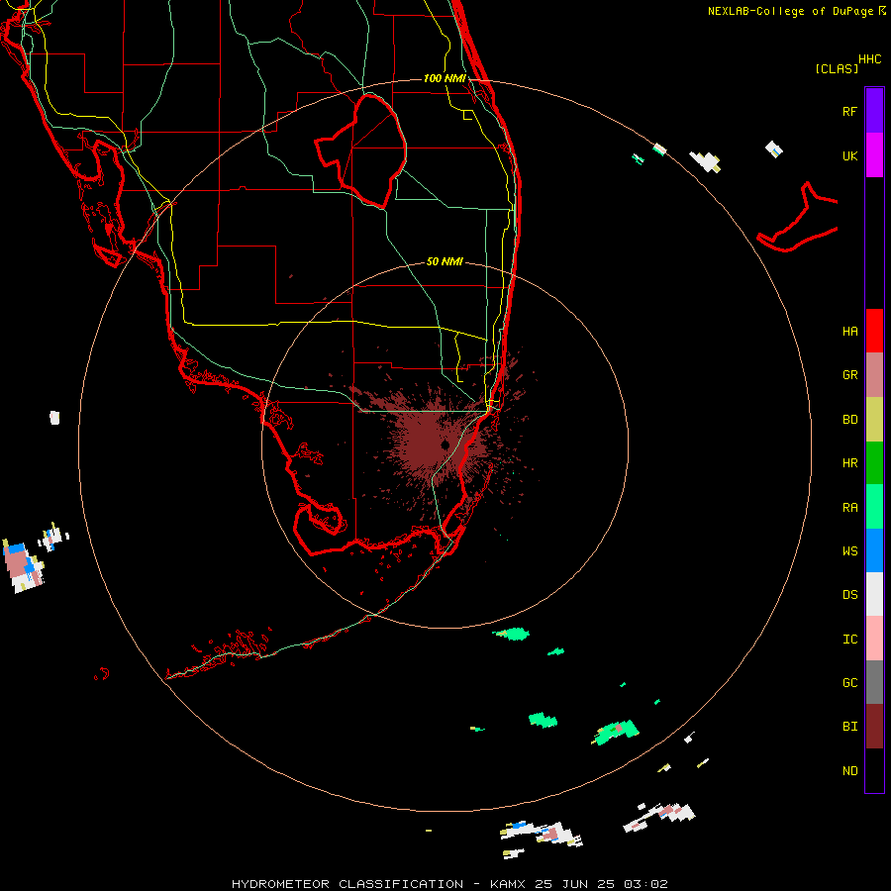Image resolution: width=891 pixels, height=891 pixels.
Task: Click the GR legend label
Action: [849, 375]
